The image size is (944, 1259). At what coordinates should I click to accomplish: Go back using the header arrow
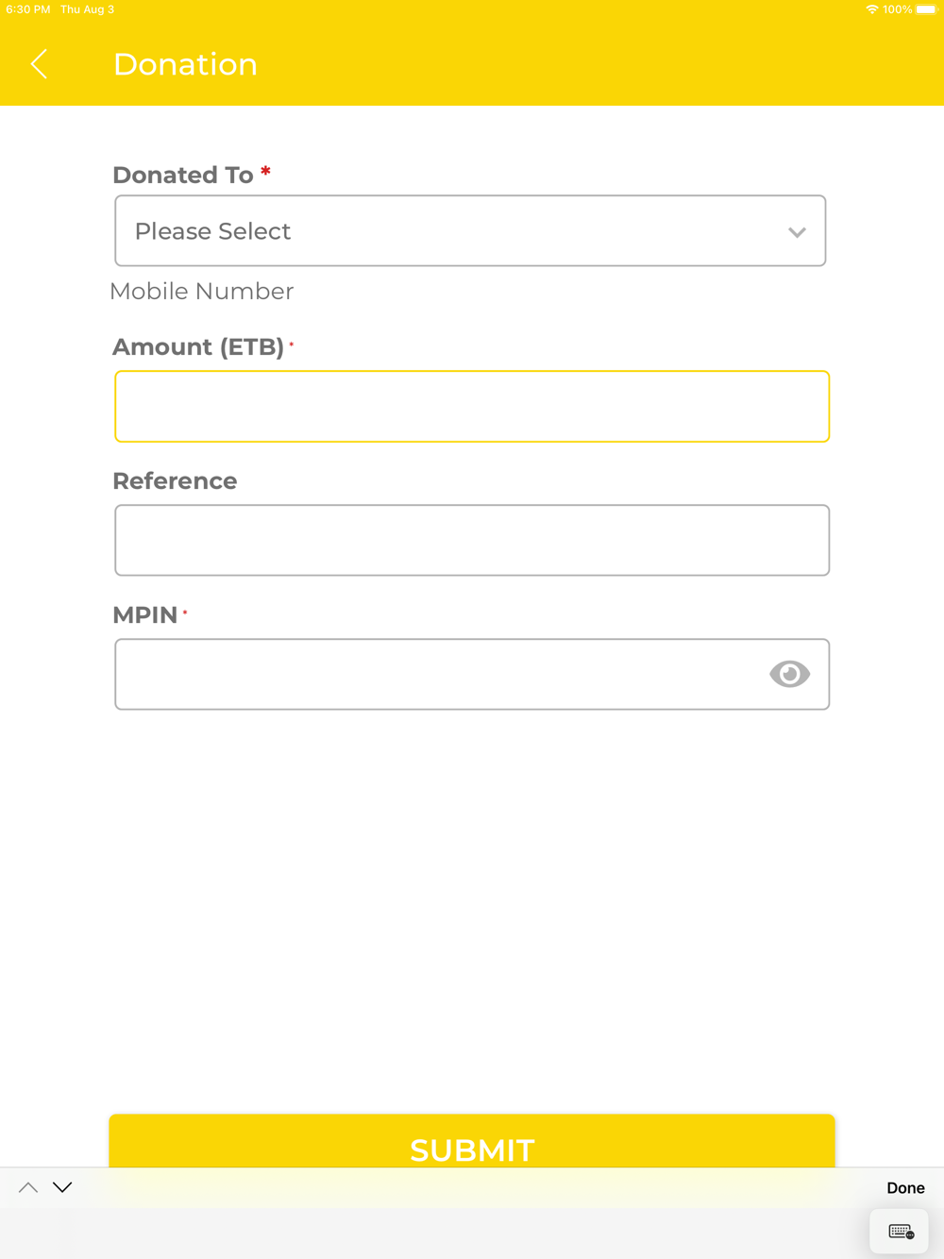tap(39, 64)
